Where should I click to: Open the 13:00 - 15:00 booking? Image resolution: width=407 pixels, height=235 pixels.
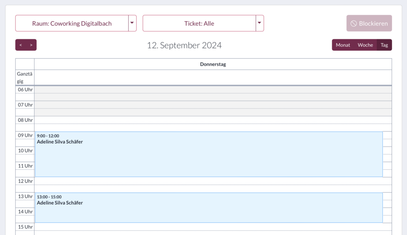[209, 208]
